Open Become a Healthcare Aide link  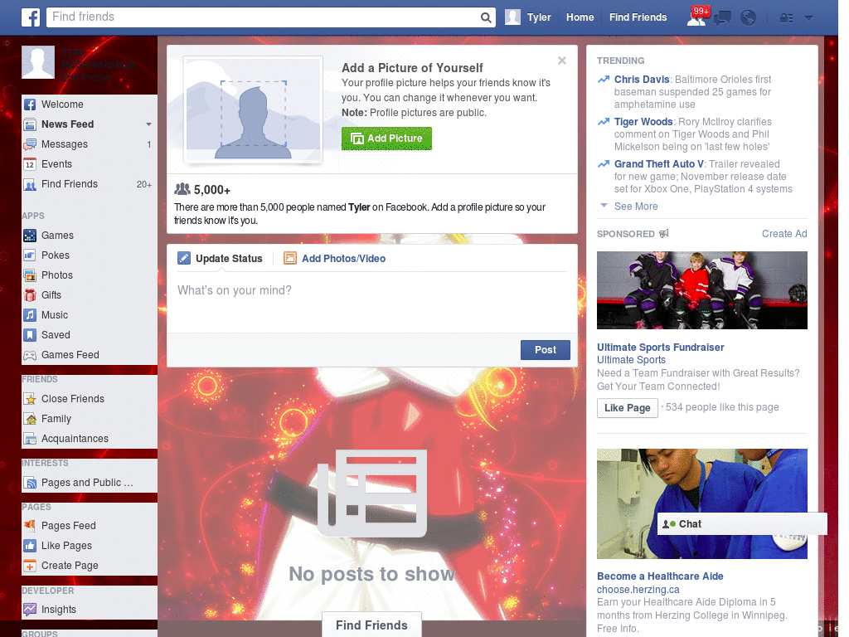(659, 576)
